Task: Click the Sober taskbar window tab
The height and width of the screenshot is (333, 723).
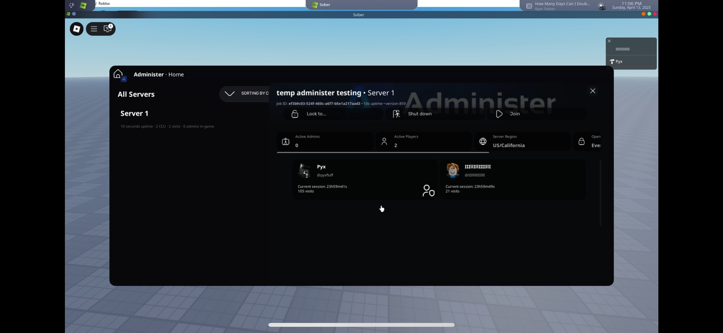Action: click(361, 5)
